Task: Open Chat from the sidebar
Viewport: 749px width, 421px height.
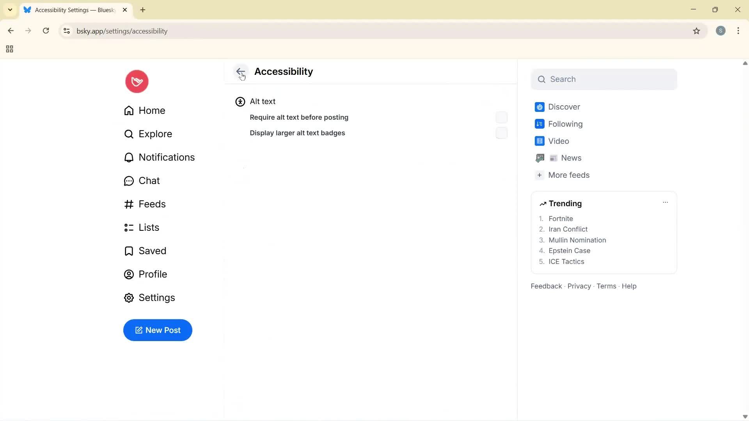Action: [129, 180]
